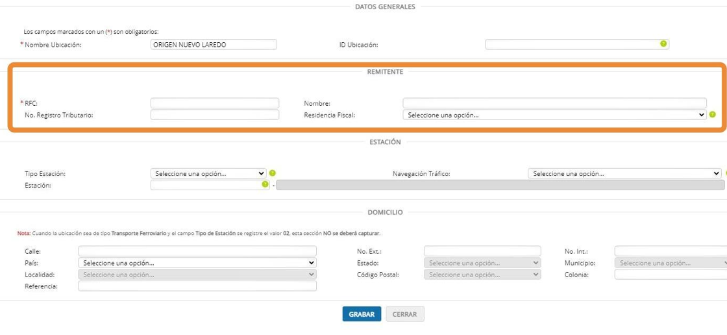Click the help icon next to Tipo Estación
This screenshot has width=727, height=335.
pos(273,173)
